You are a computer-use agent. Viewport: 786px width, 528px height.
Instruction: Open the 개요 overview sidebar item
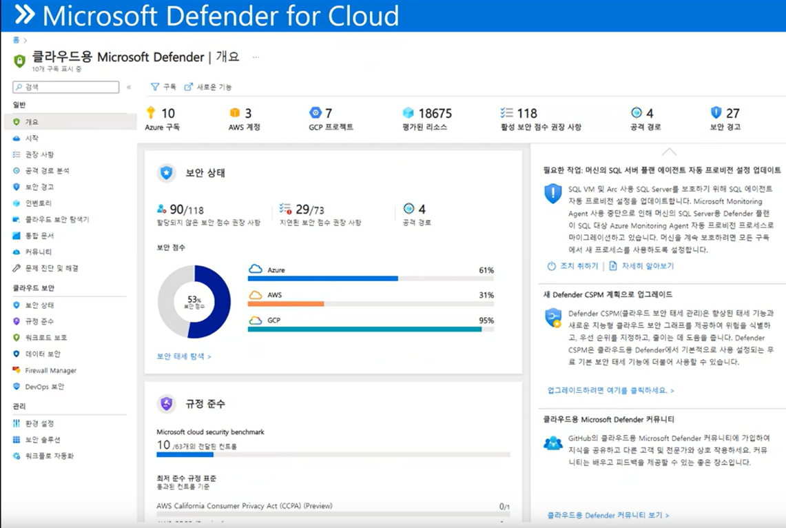70,122
